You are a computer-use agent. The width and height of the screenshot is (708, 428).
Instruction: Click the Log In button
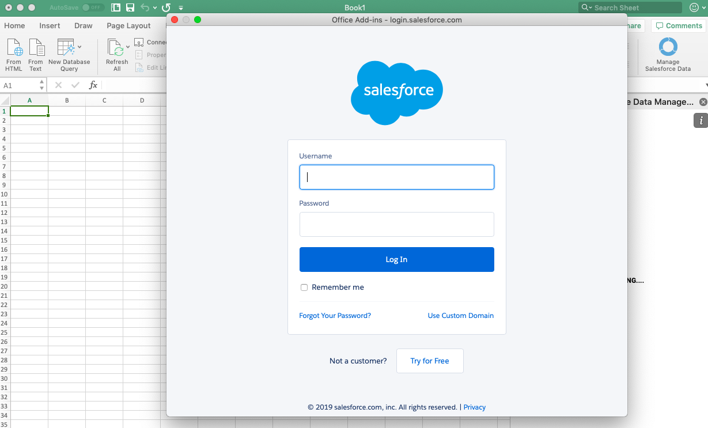(x=396, y=259)
